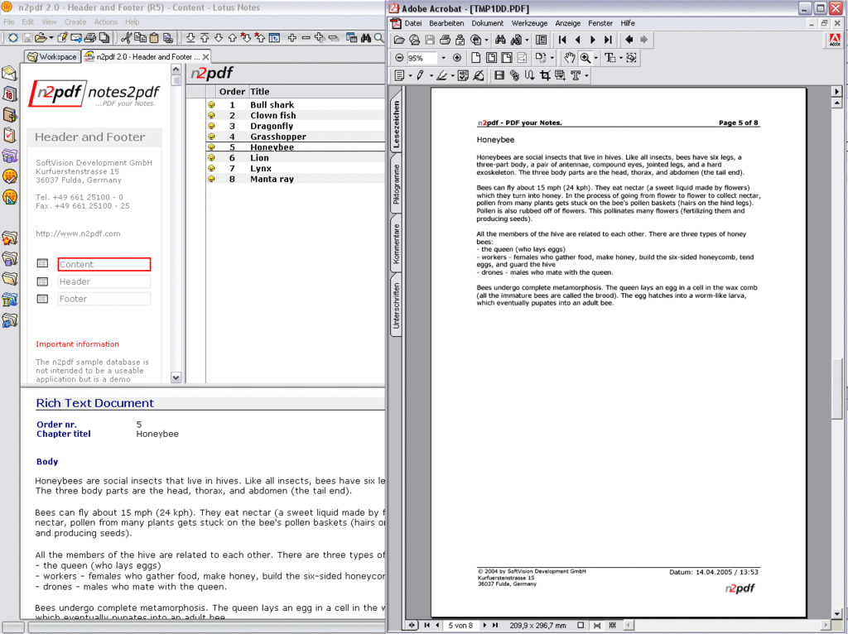
Task: Select the Dragonfly row
Action: click(296, 126)
